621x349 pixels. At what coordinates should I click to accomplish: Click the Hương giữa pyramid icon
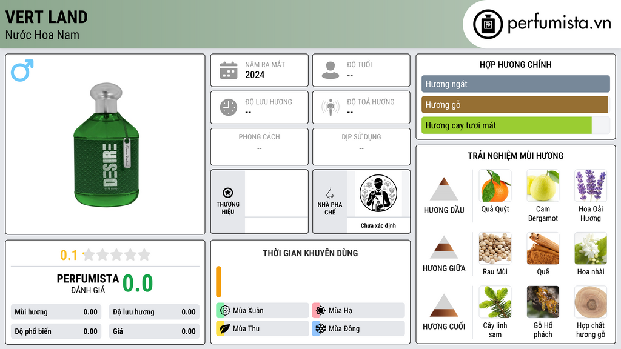pos(444,247)
